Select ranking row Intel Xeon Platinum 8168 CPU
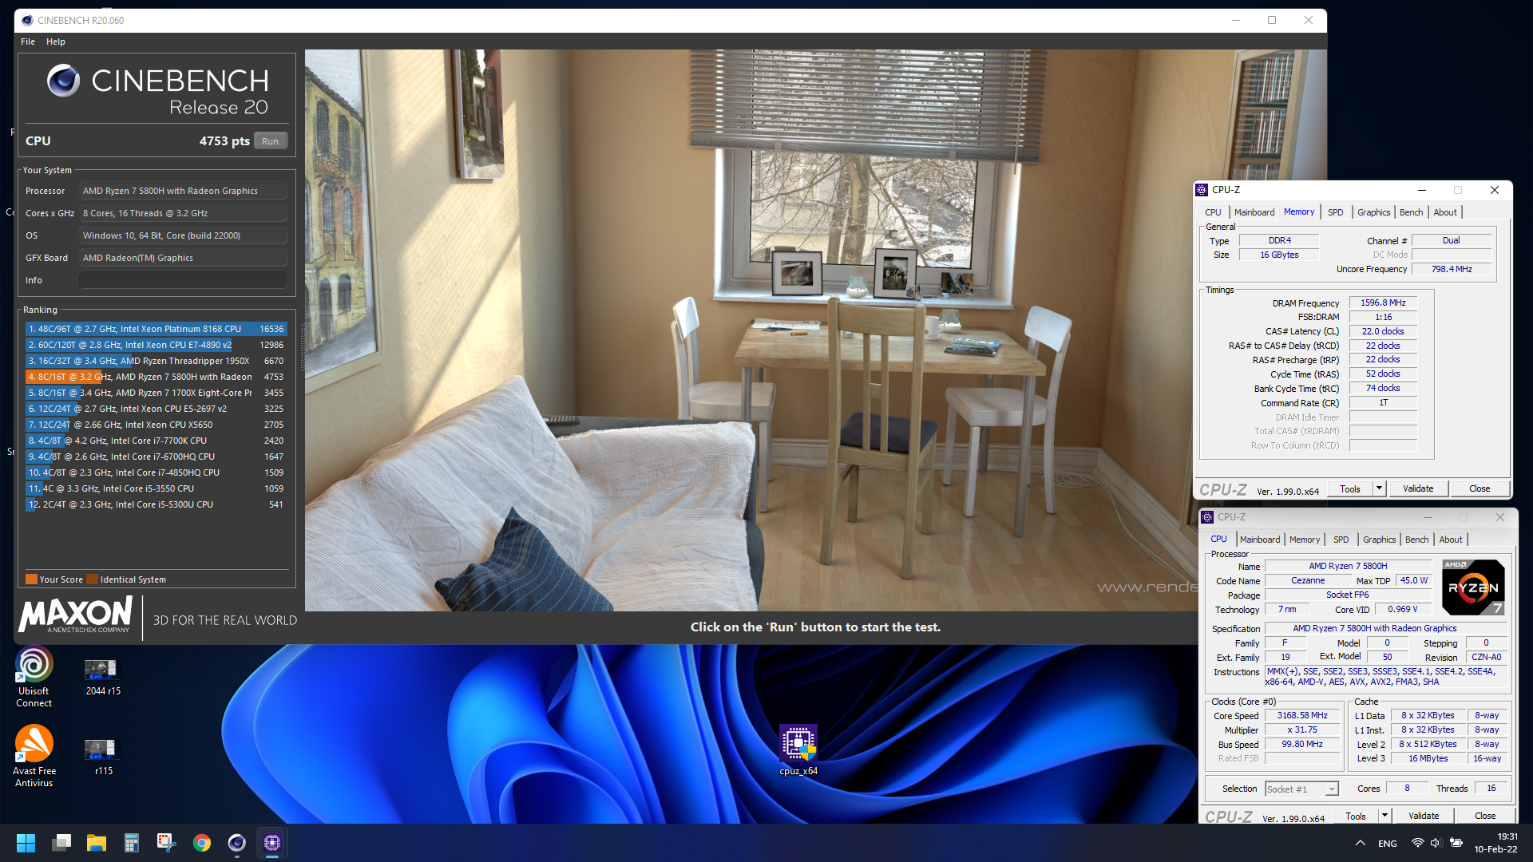The image size is (1533, 862). 156,329
